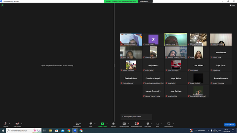Start recording the meeting
The image size is (237, 133).
(x=113, y=125)
